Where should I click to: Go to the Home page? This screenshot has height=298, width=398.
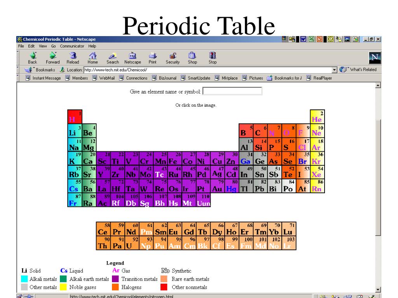93,58
